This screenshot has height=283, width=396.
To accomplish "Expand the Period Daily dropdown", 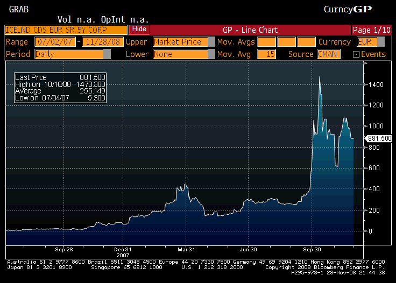I will (x=107, y=54).
